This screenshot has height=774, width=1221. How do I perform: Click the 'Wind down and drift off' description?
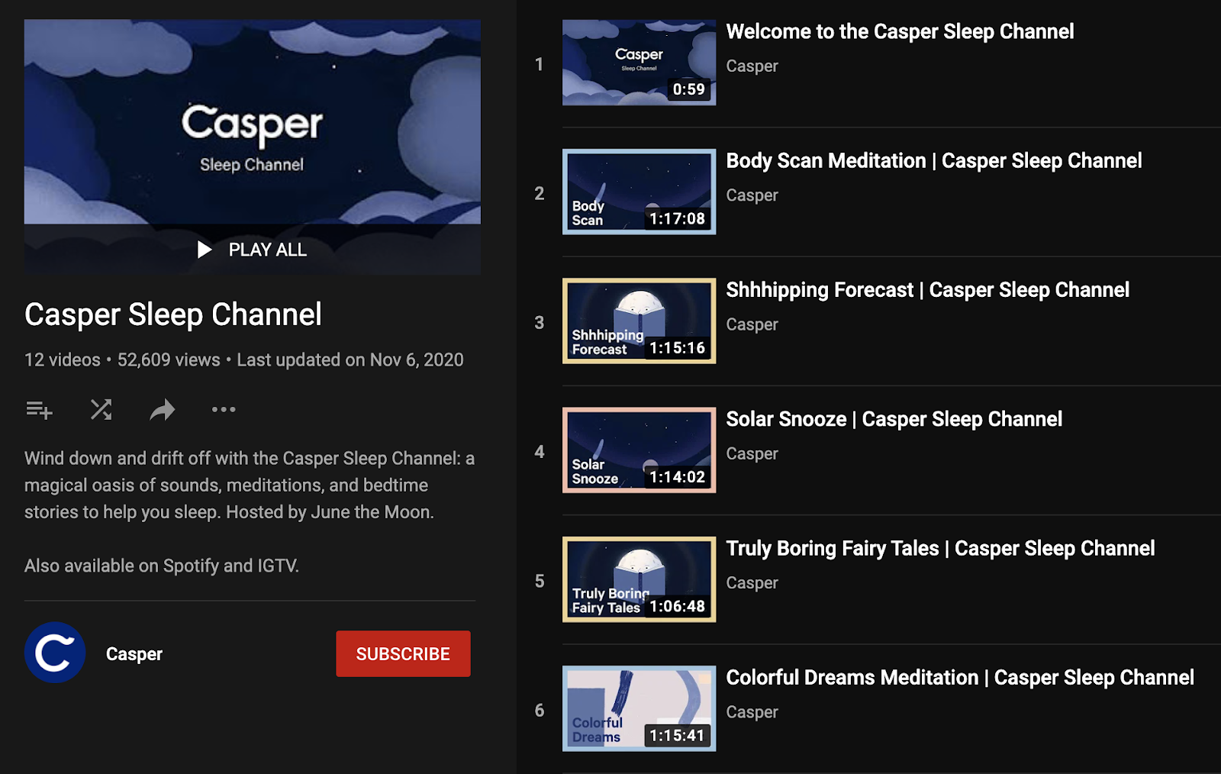[250, 485]
